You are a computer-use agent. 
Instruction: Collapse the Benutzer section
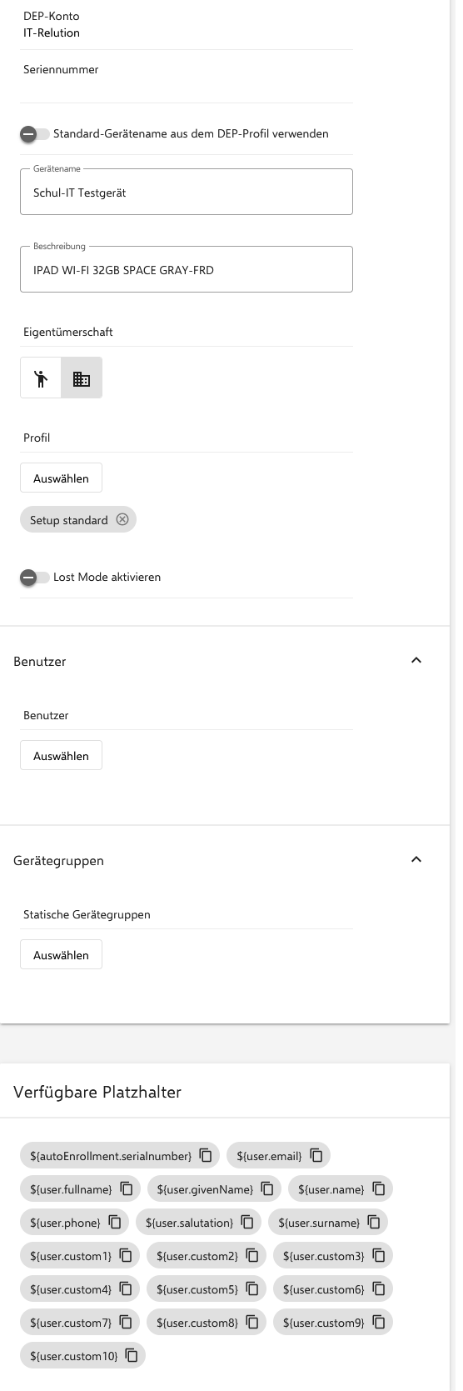(x=416, y=660)
